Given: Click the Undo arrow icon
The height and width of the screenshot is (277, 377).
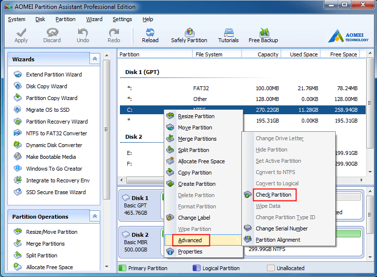Looking at the screenshot, I should click(x=83, y=33).
